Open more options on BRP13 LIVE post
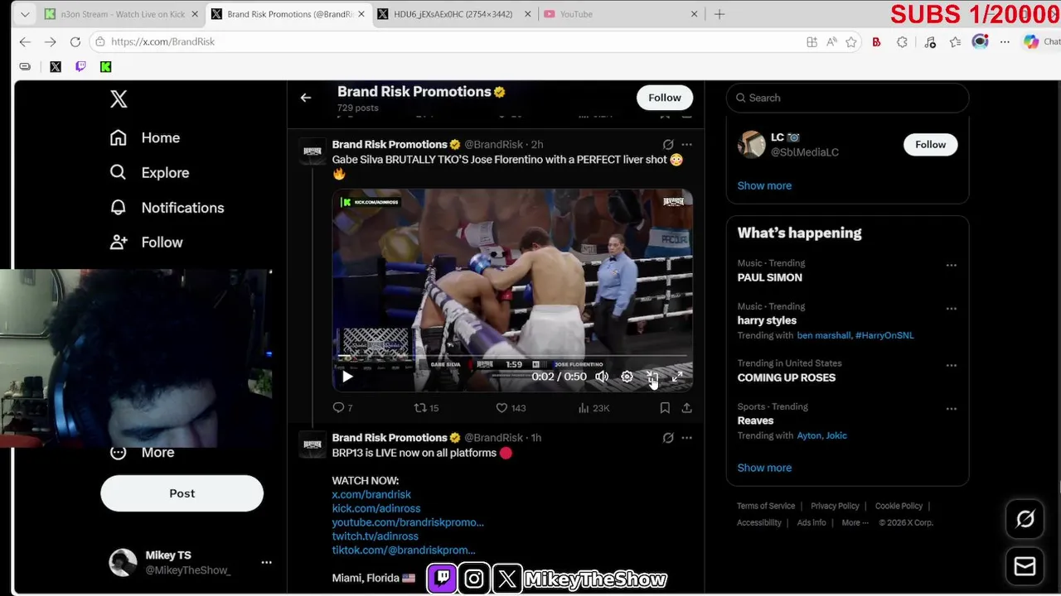The width and height of the screenshot is (1061, 596). (x=686, y=438)
